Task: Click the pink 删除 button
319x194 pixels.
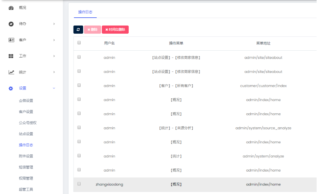Action: [93, 30]
